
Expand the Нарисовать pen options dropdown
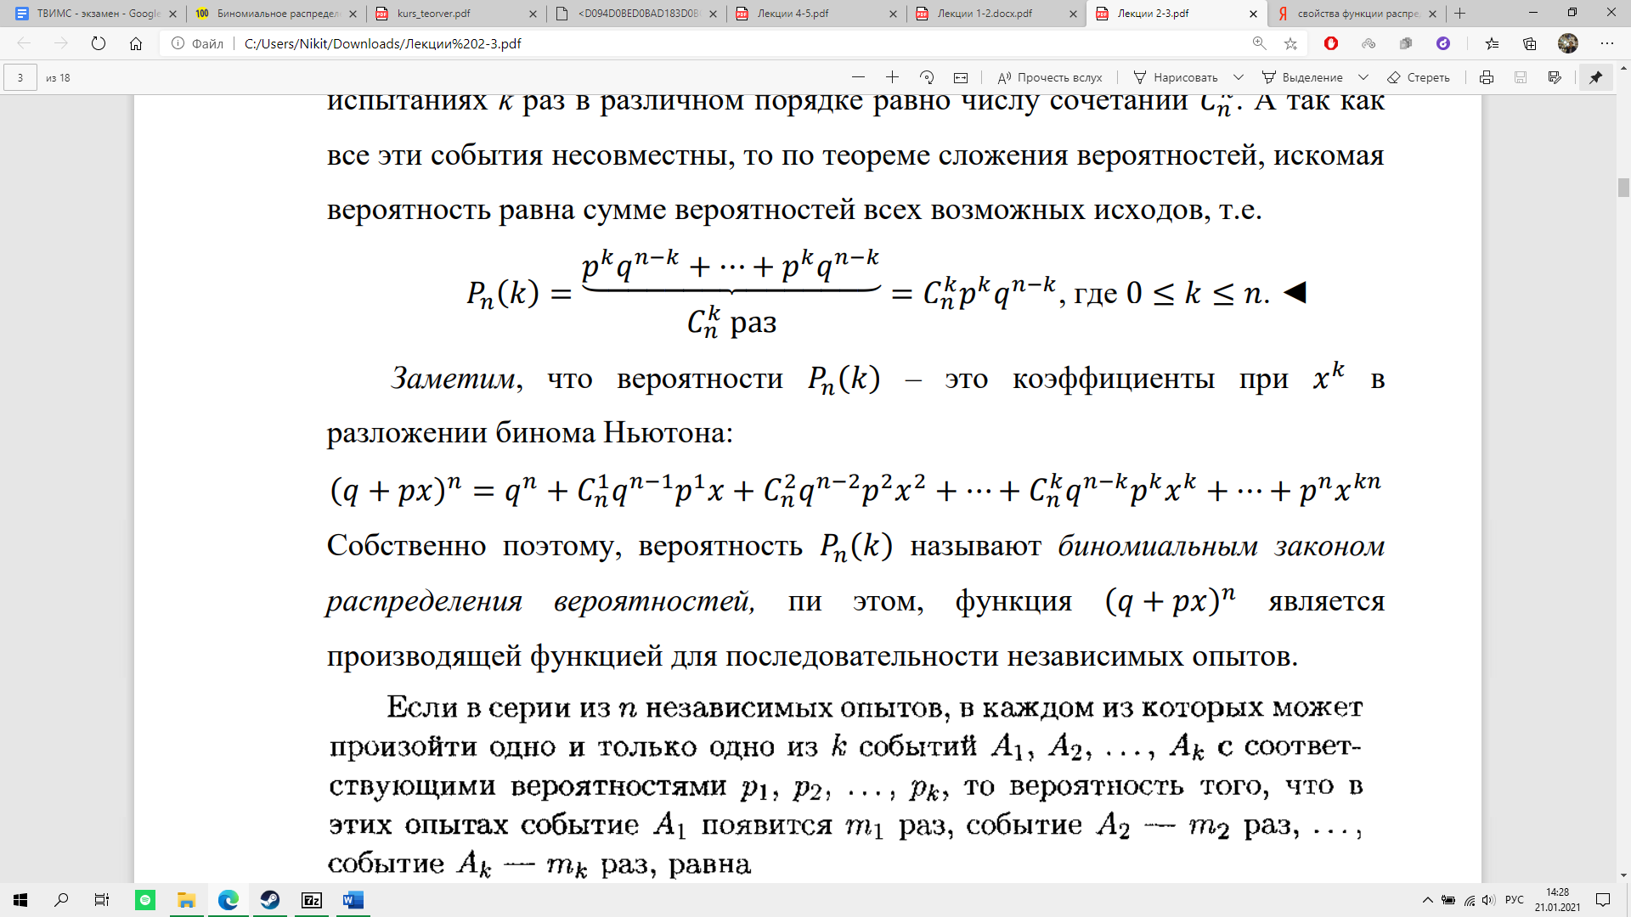pos(1239,77)
